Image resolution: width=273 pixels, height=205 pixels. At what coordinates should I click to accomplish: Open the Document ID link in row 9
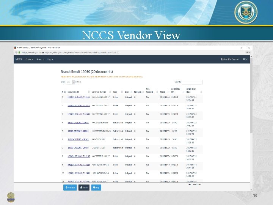(x=79, y=164)
